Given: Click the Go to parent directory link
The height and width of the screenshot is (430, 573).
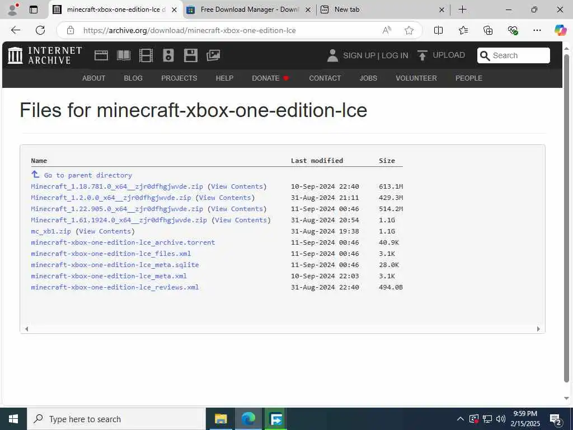Looking at the screenshot, I should pos(88,175).
